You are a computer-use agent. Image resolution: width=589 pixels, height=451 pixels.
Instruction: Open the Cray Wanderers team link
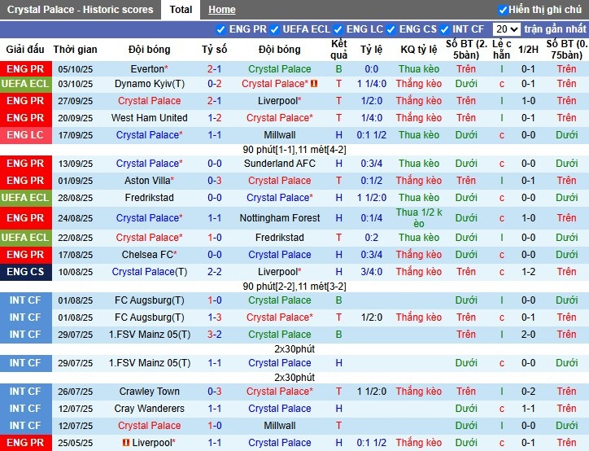click(150, 409)
